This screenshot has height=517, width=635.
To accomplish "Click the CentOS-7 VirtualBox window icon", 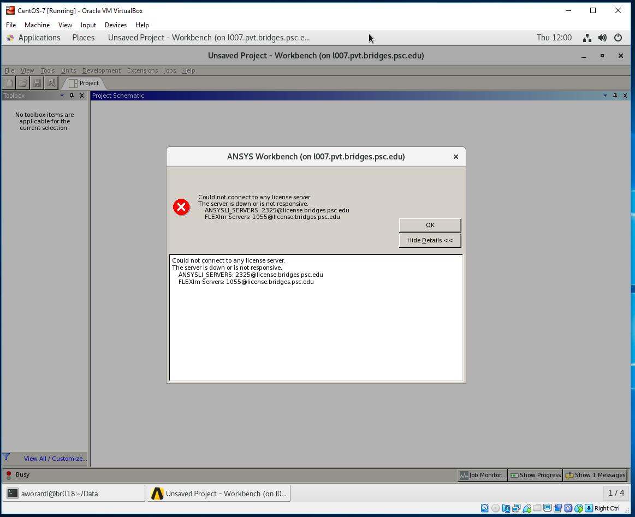I will click(10, 10).
